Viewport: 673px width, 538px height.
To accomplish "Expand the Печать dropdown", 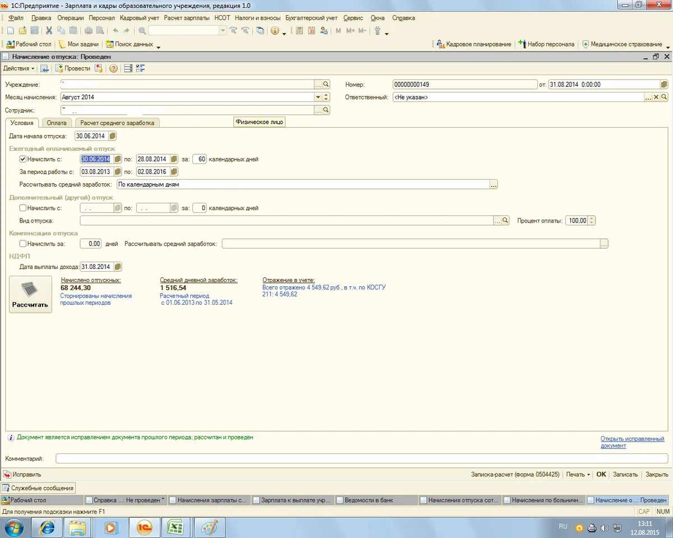I will (578, 475).
